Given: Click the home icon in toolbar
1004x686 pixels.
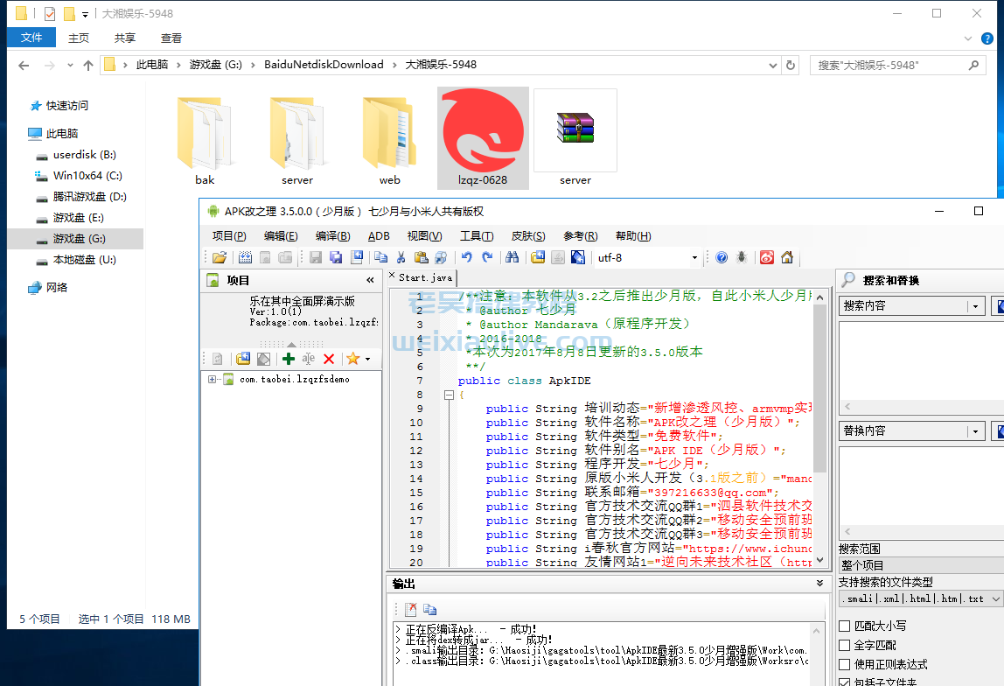Looking at the screenshot, I should (x=787, y=258).
